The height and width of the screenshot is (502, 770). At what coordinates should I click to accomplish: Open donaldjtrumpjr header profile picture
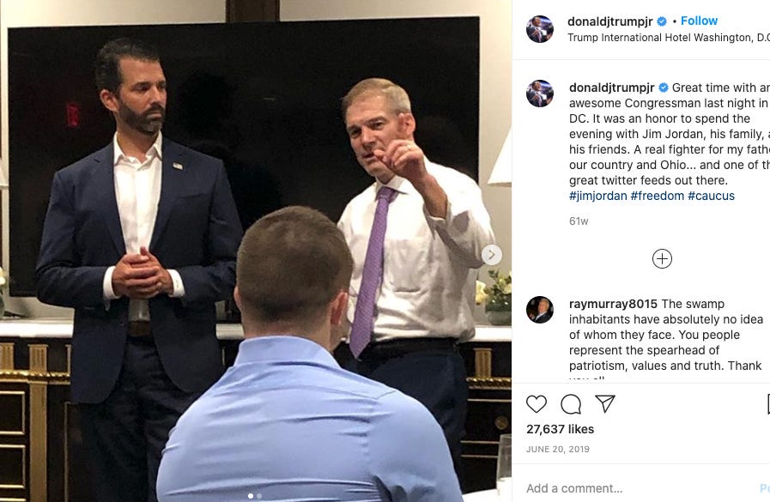[x=540, y=29]
